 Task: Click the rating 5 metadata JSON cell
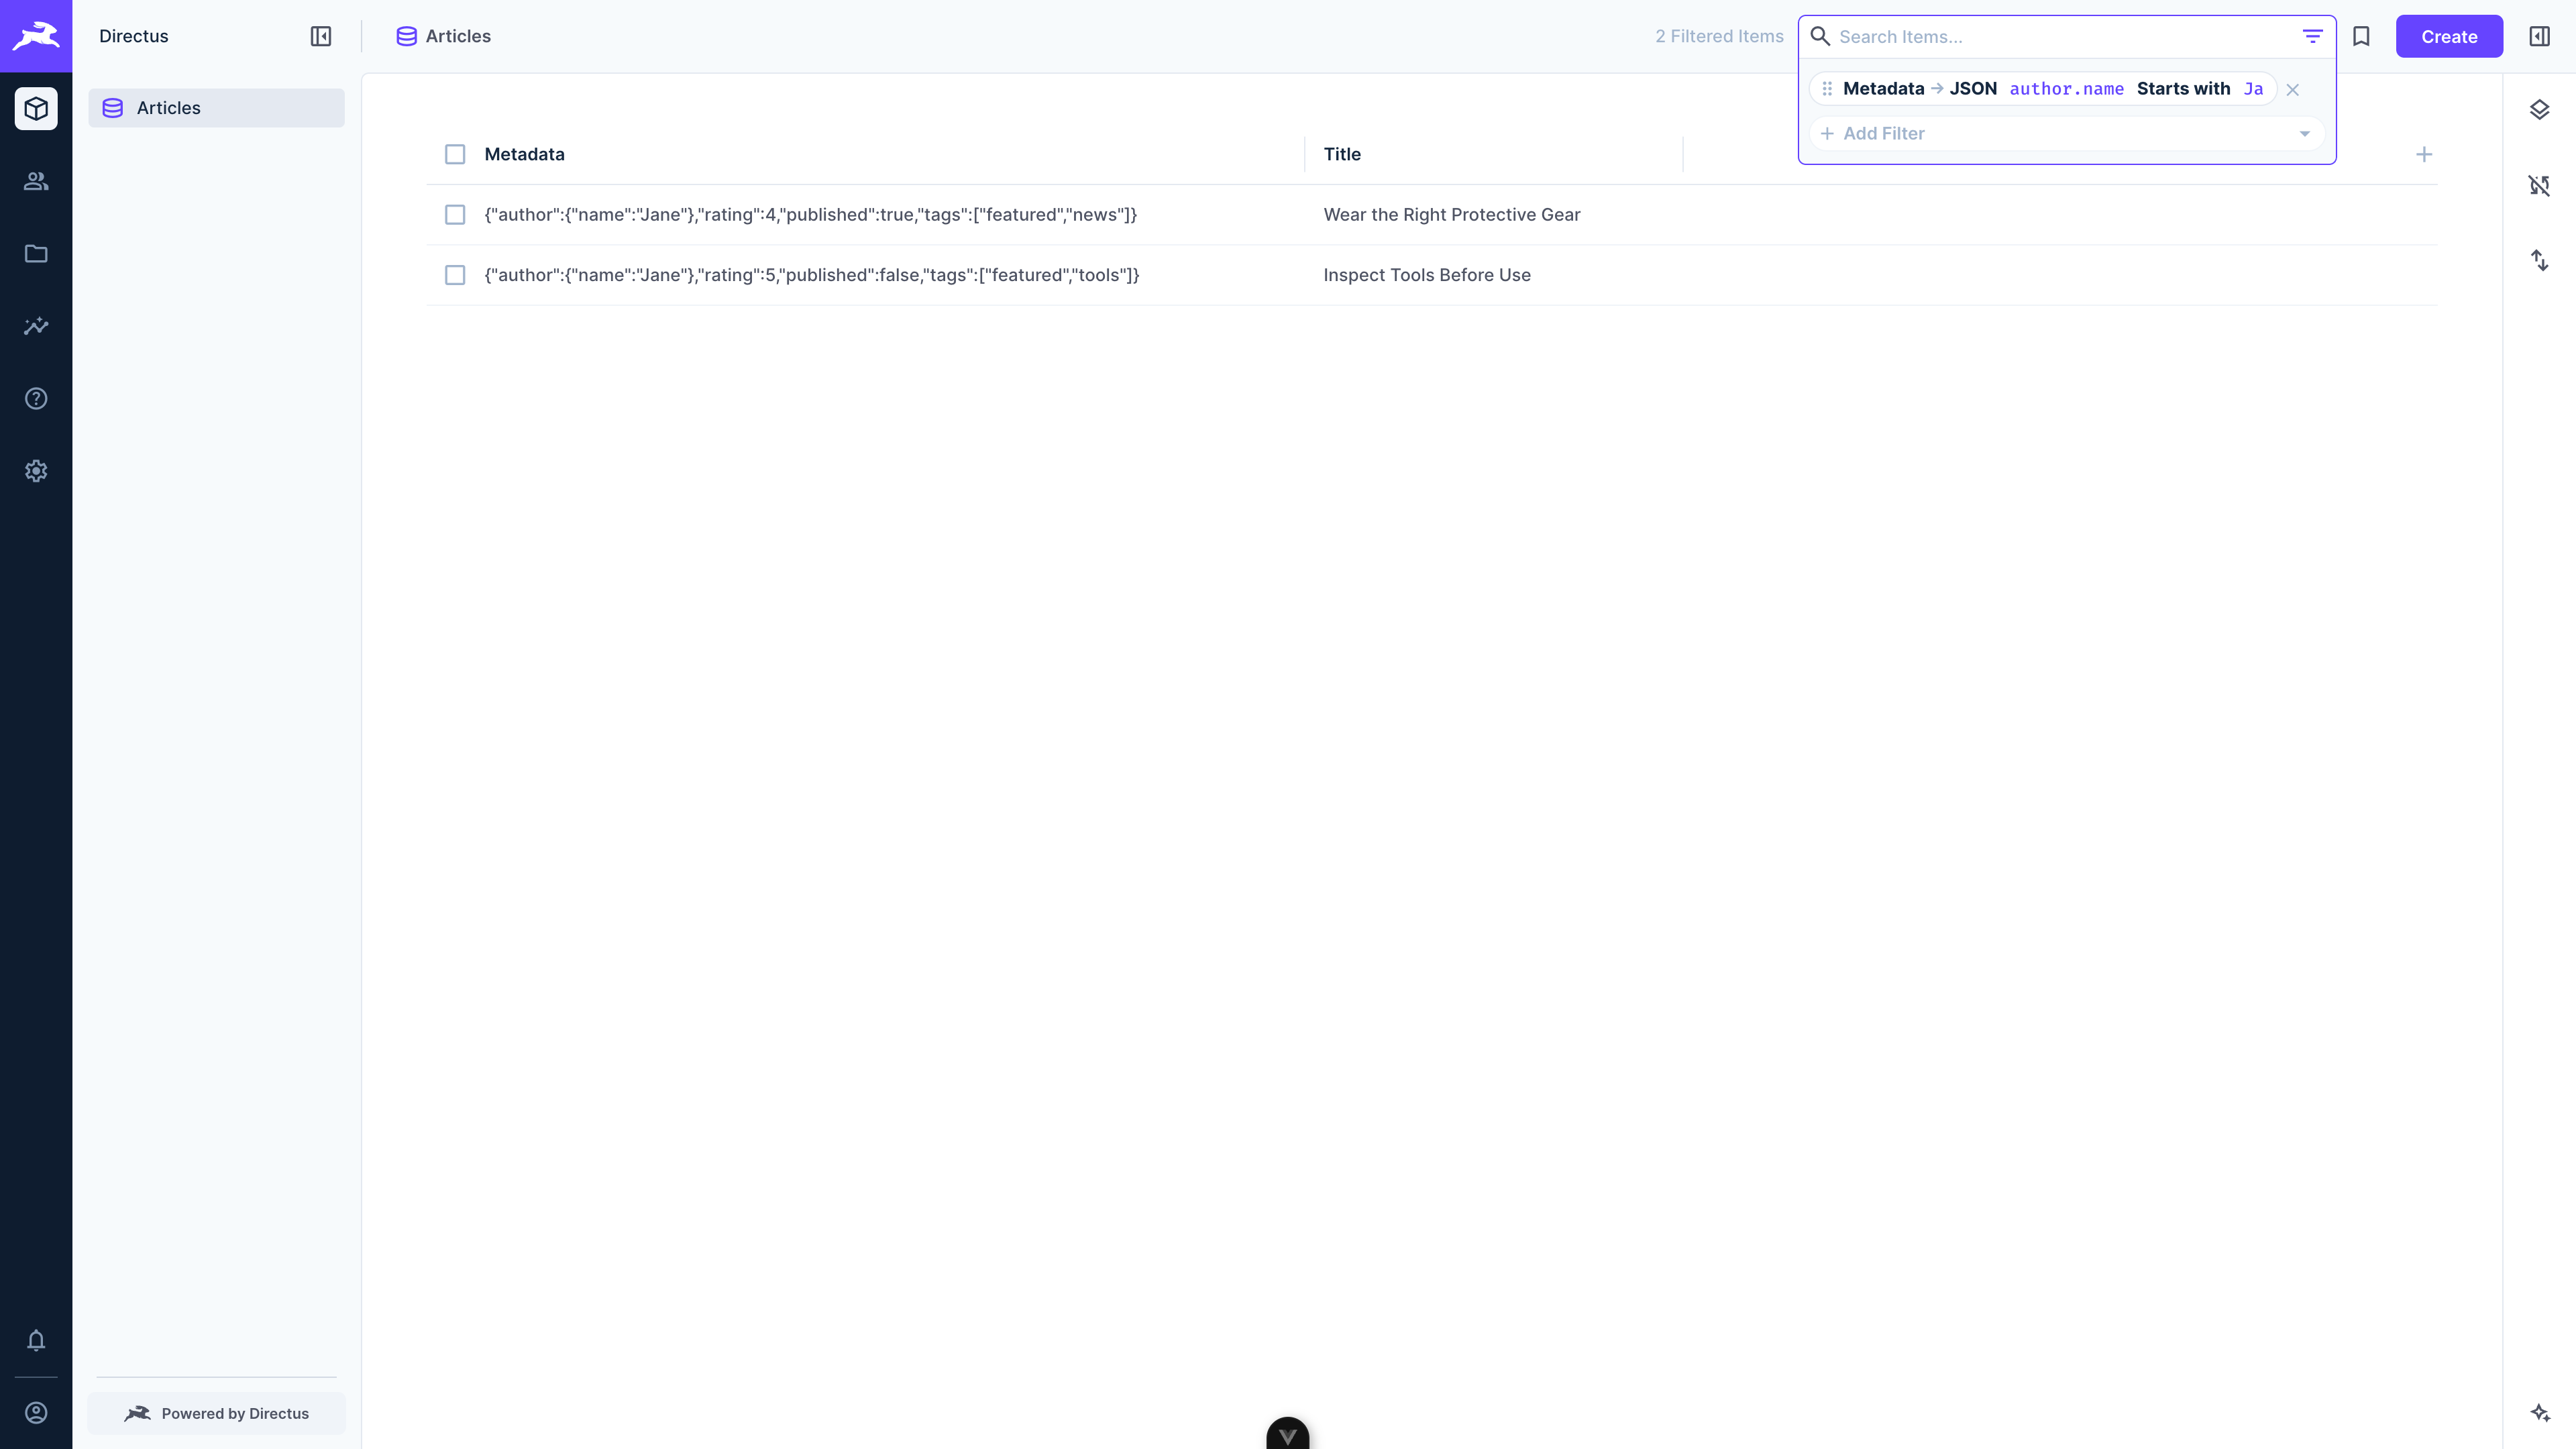click(811, 275)
